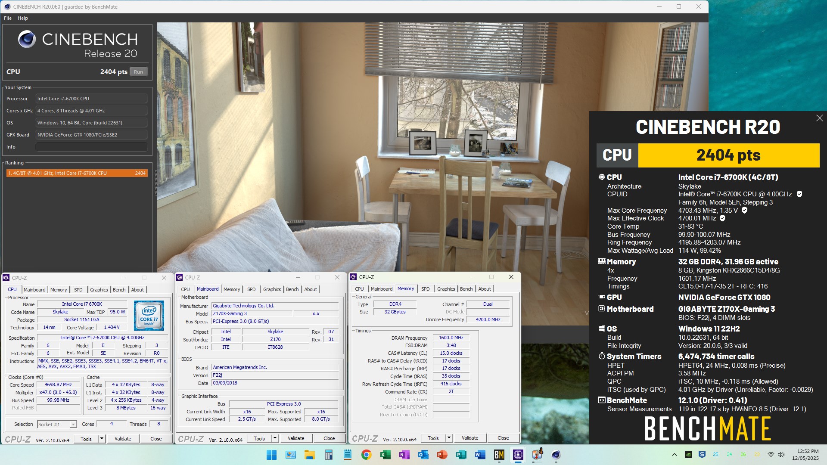Switch to CPU tab in right CPU-Z window
The height and width of the screenshot is (465, 827).
[x=359, y=289]
